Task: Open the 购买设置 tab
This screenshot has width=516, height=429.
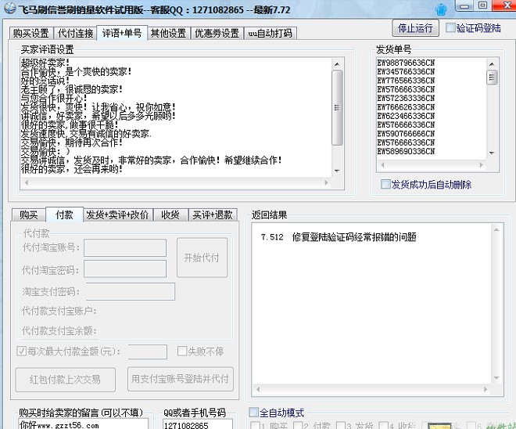Action: (31, 34)
